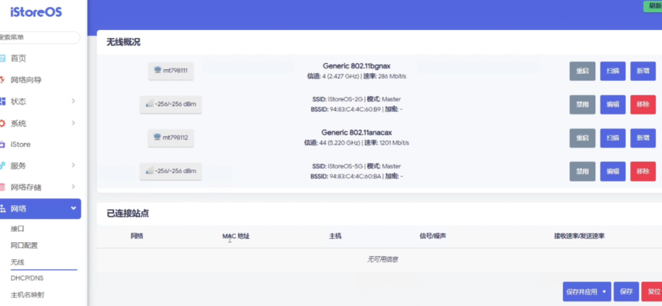Screen dimensions: 662x306
Task: Restart the mt798112 radio with 重启
Action: [x=582, y=138]
